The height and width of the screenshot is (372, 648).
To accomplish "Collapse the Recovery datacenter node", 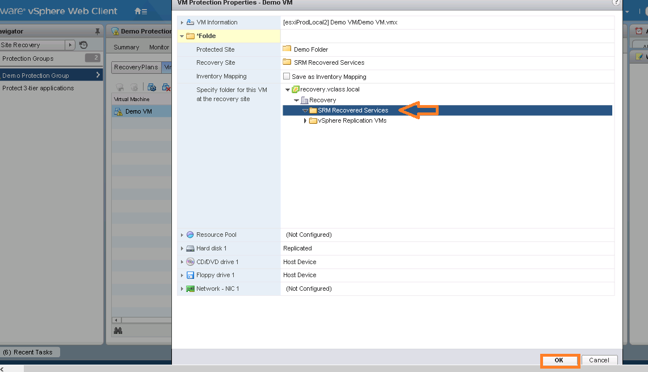I will (296, 101).
